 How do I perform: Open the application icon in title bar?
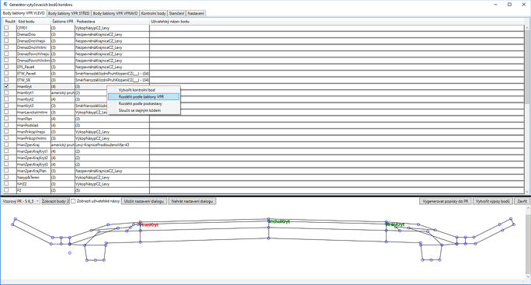5,5
